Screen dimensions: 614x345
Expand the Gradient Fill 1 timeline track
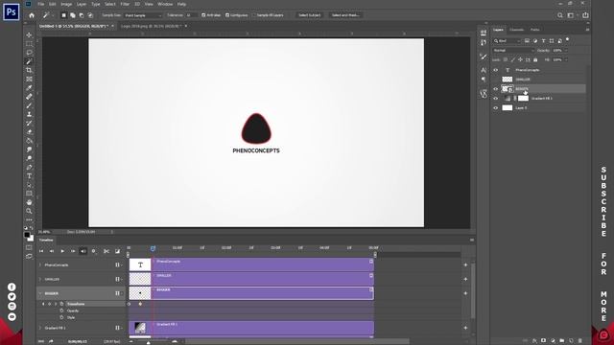tap(40, 328)
